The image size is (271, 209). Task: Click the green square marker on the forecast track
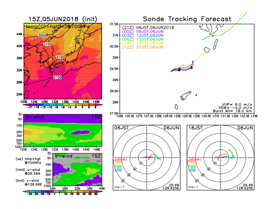(x=213, y=36)
